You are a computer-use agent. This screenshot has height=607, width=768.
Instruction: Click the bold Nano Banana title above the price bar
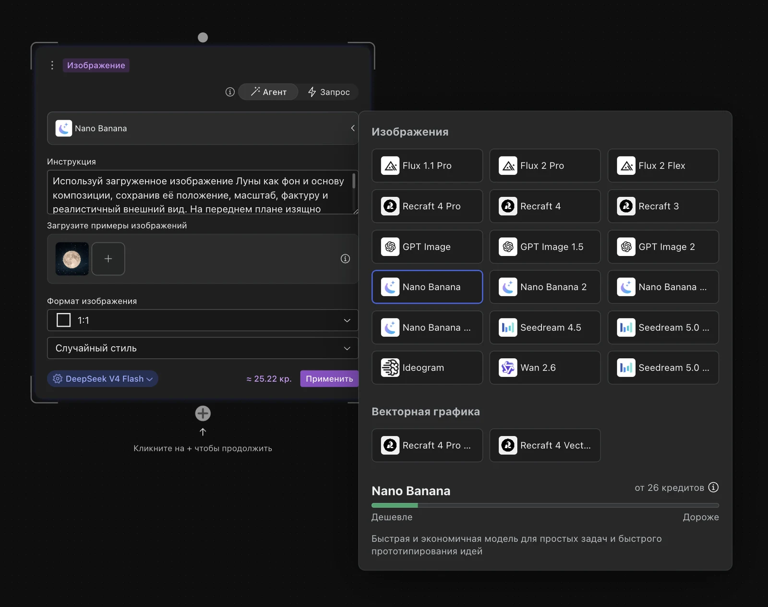coord(411,491)
